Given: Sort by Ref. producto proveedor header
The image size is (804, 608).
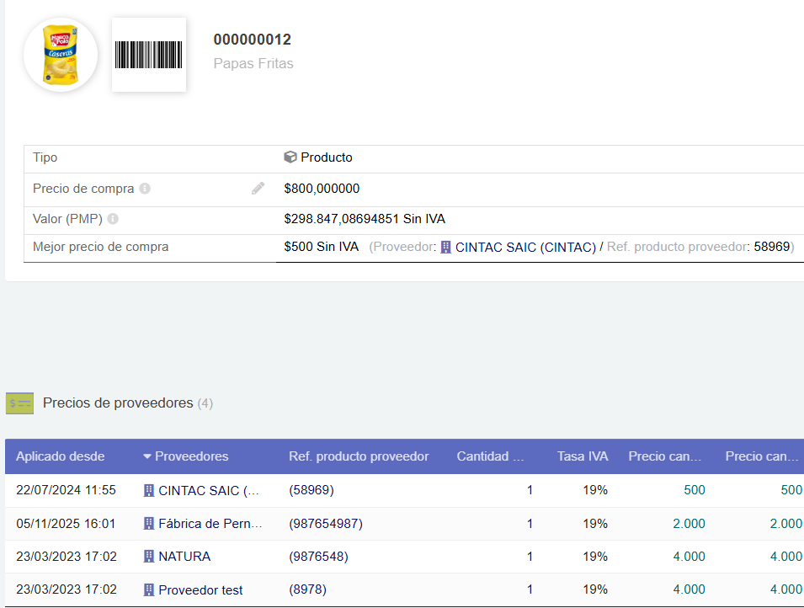Looking at the screenshot, I should coord(359,456).
